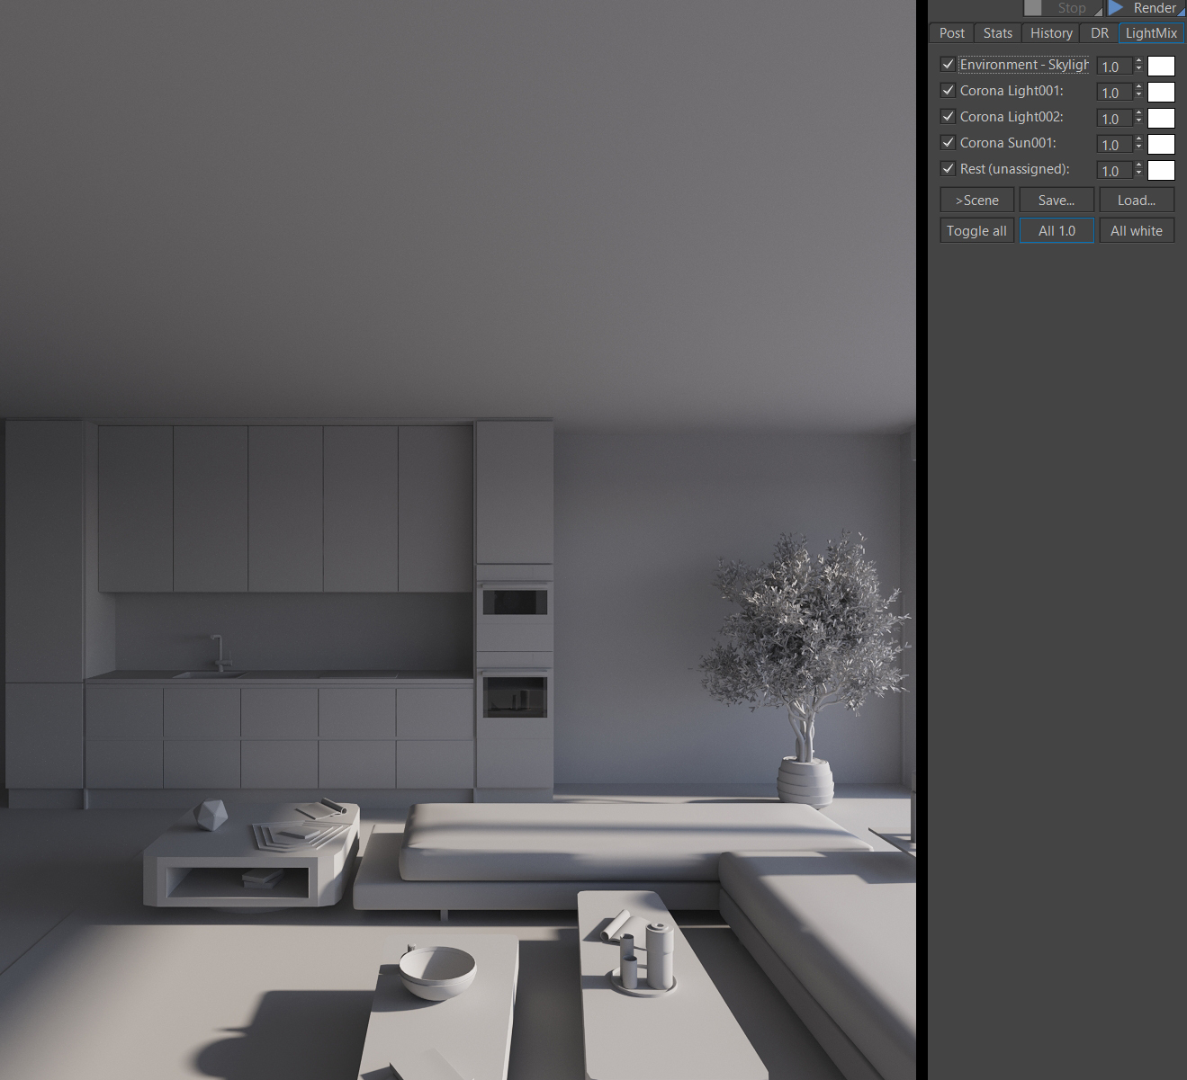Adjust the Corona Light001 intensity spinner arrows

[1138, 92]
